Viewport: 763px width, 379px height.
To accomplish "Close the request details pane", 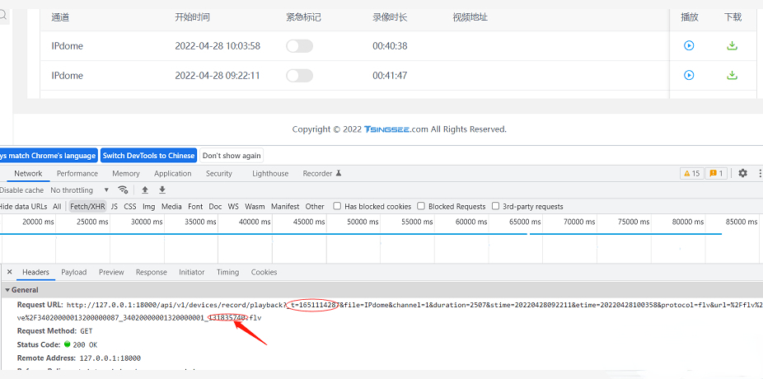I will pyautogui.click(x=9, y=272).
